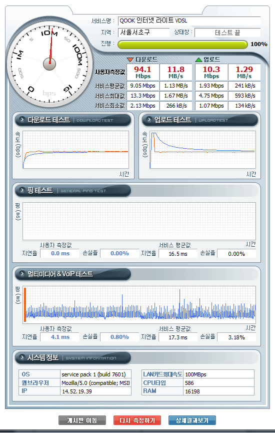This screenshot has width=275, height=433.
Task: Click the IP address 14.52.19.39
Action: [95, 391]
